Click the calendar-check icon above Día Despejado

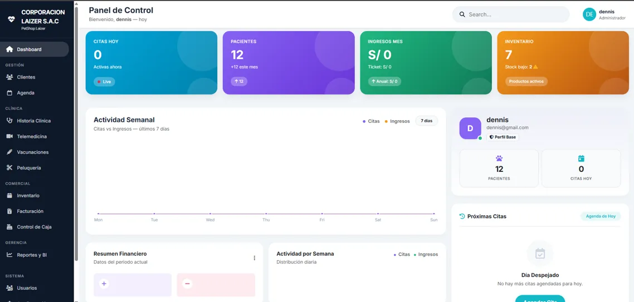point(540,254)
